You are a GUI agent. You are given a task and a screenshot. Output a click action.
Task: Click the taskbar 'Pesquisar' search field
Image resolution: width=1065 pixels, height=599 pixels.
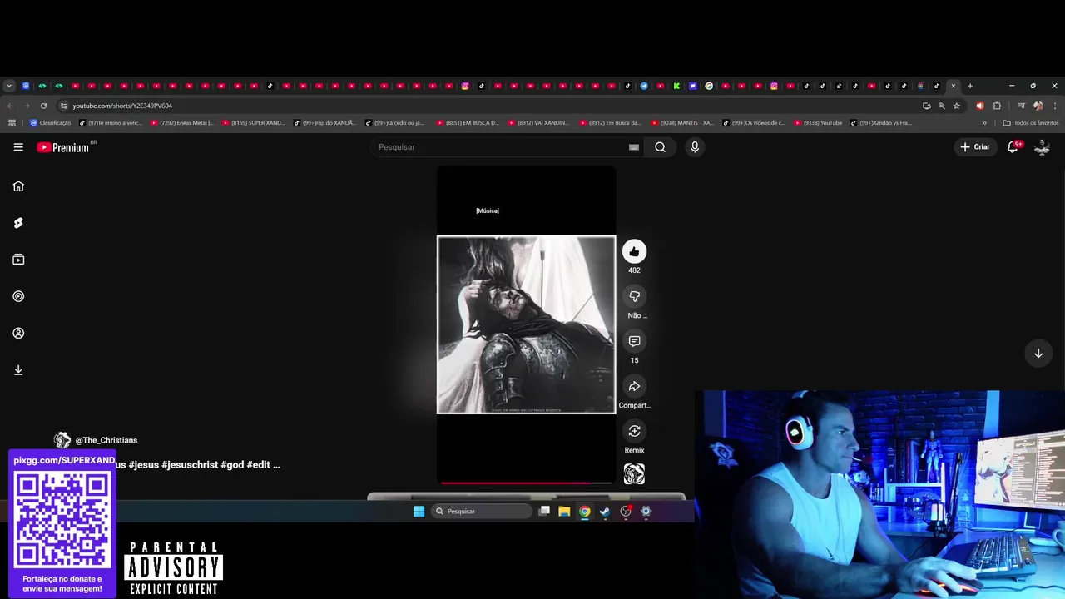coord(482,512)
